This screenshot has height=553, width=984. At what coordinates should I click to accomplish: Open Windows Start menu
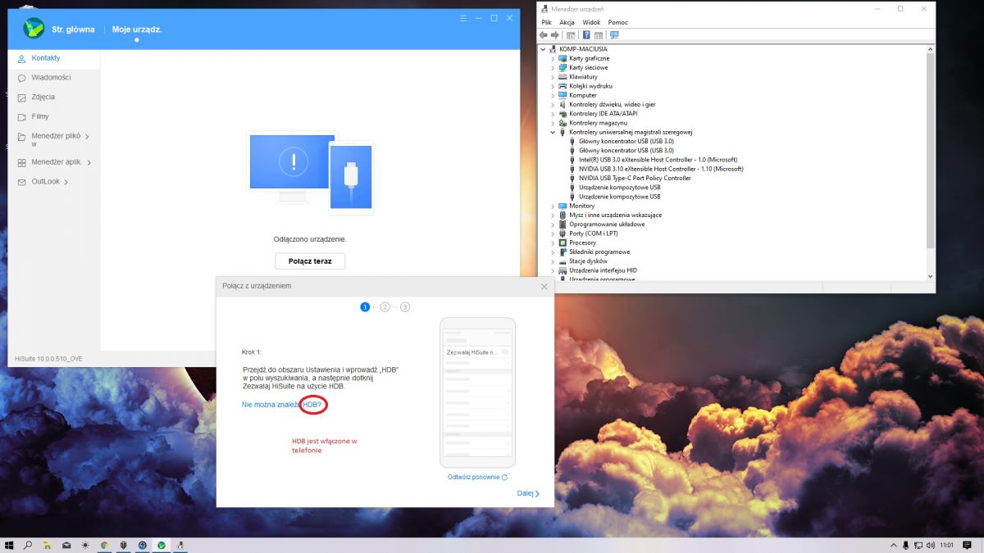(10, 544)
